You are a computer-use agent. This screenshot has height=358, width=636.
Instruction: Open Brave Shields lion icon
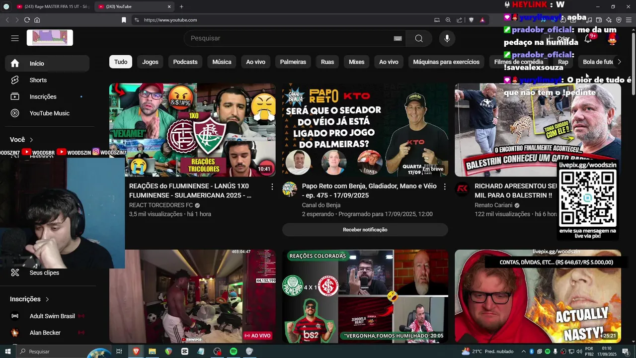471,20
